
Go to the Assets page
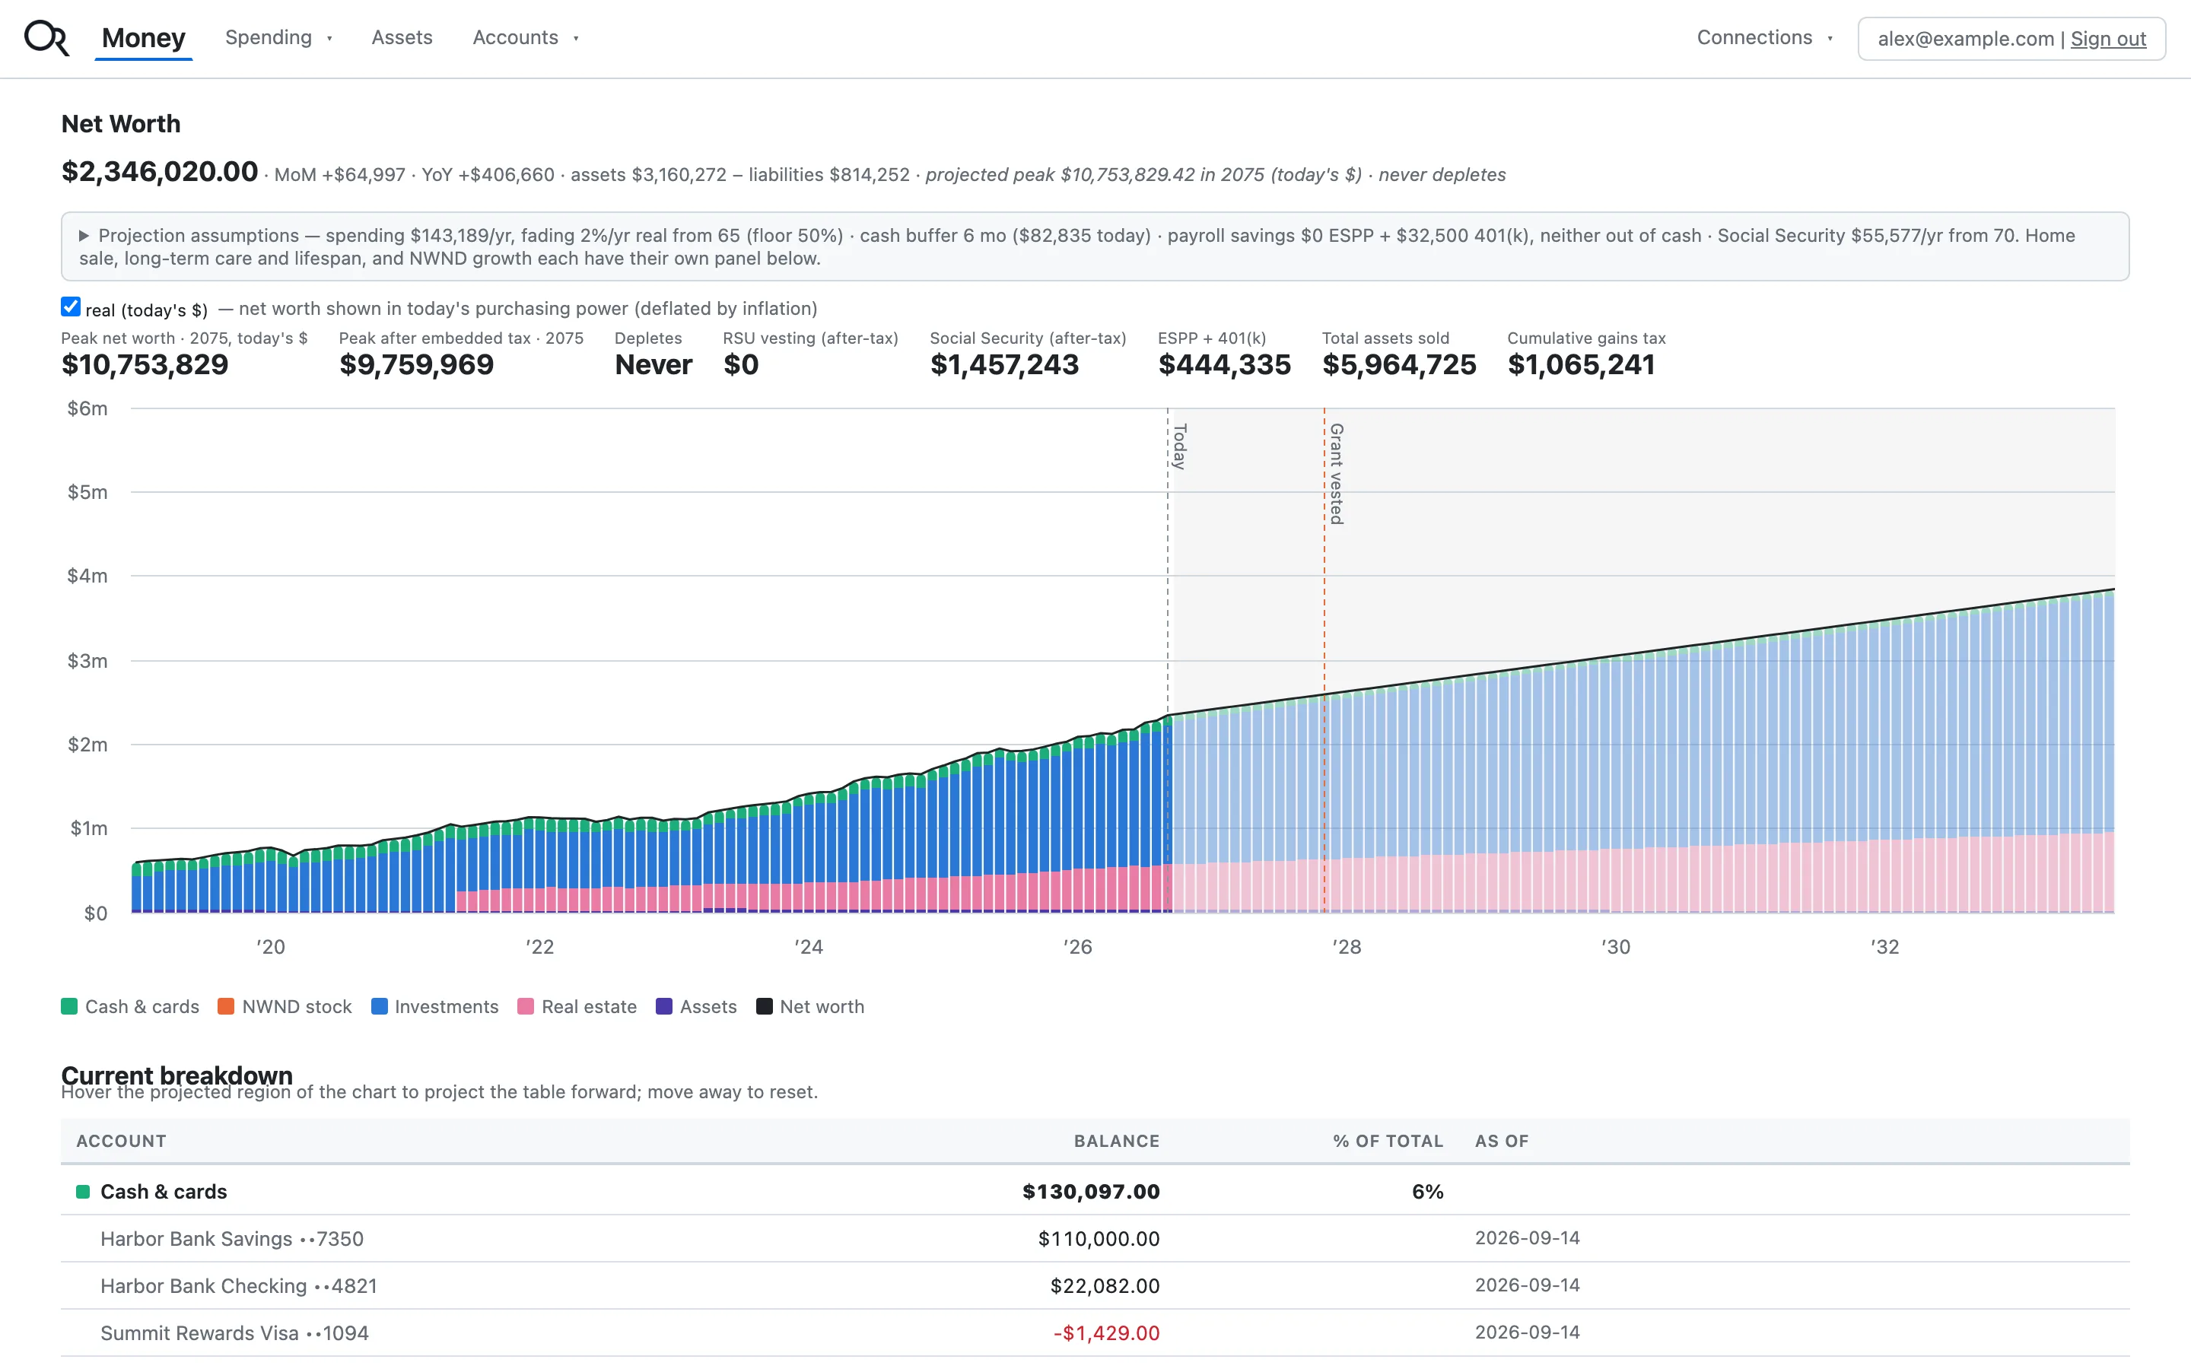click(402, 38)
